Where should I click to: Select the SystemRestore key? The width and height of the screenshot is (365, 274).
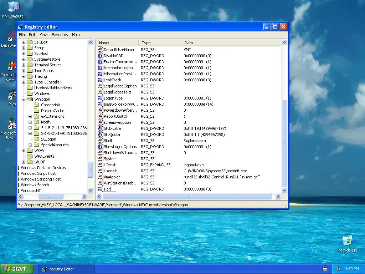[47, 59]
